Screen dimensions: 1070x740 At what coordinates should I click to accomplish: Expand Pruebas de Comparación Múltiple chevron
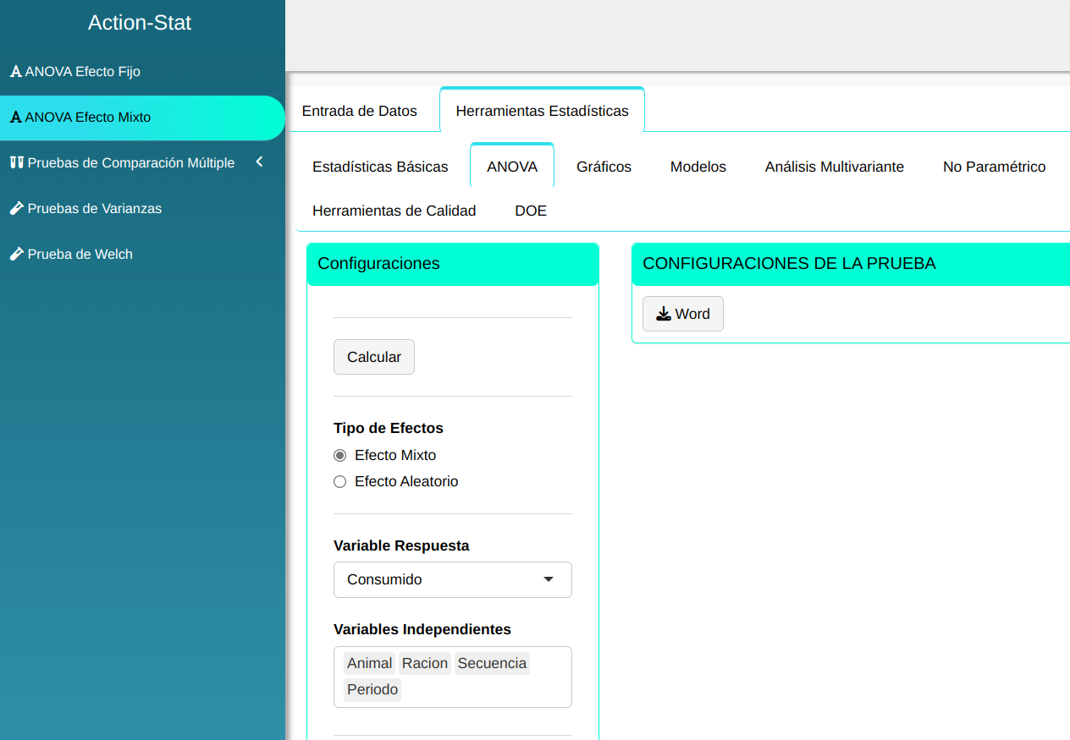260,162
